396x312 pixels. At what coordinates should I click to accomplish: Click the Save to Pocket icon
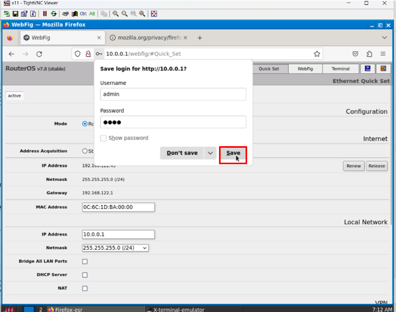[x=356, y=54]
